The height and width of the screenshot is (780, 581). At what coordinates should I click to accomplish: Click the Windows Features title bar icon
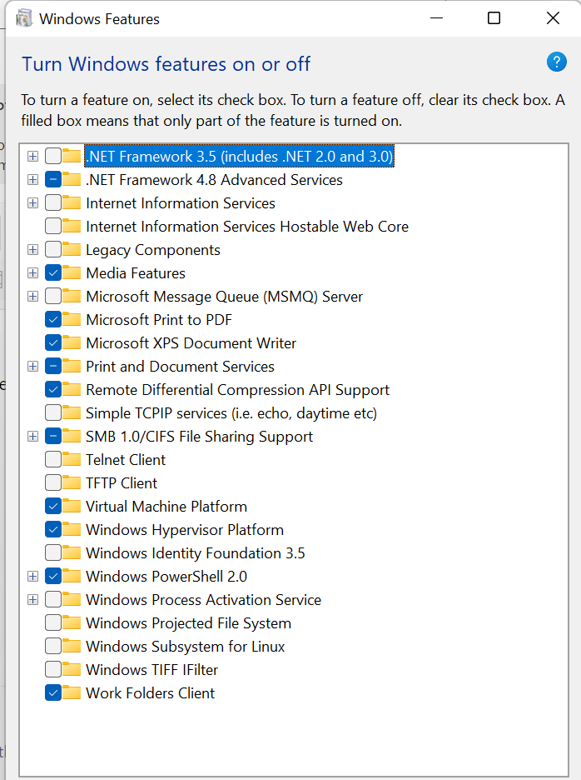click(24, 19)
